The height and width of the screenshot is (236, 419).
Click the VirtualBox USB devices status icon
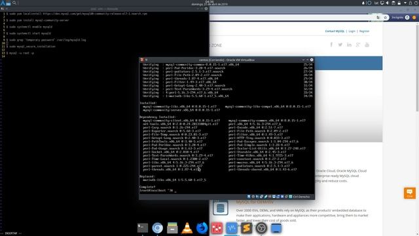click(x=266, y=197)
